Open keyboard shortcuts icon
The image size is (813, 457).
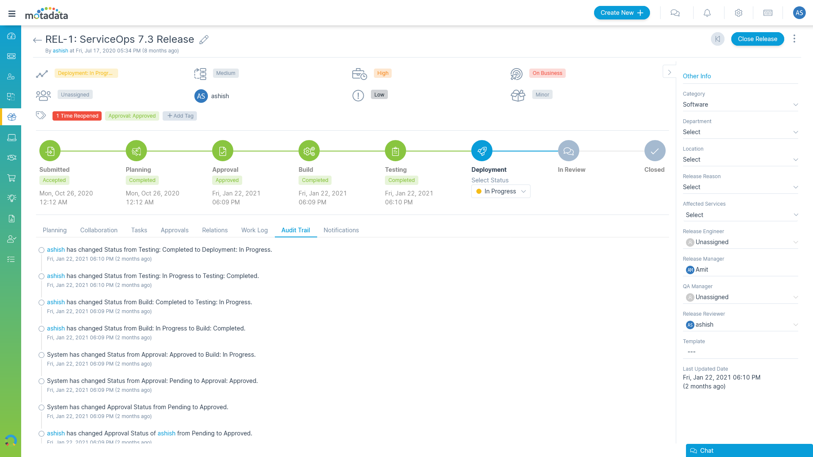tap(768, 13)
